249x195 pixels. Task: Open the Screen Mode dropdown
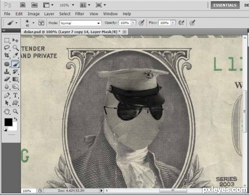[101, 5]
